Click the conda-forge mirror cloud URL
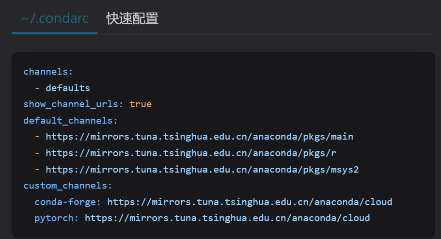The width and height of the screenshot is (441, 239). (x=250, y=202)
